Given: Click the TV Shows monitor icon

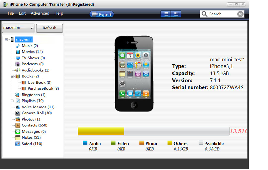Looking at the screenshot, I should (18, 58).
